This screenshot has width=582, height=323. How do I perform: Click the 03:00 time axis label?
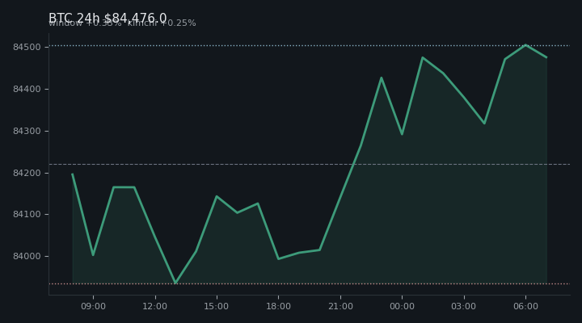[464, 306]
